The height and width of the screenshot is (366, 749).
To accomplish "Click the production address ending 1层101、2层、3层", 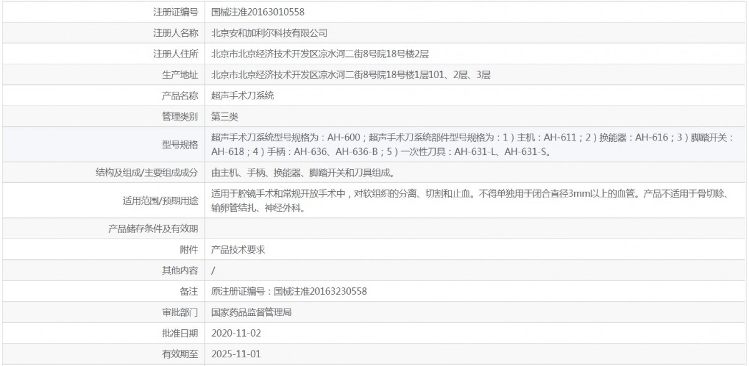I will click(x=351, y=75).
